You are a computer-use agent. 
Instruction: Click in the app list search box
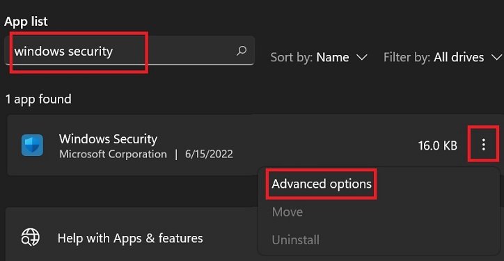pyautogui.click(x=129, y=51)
